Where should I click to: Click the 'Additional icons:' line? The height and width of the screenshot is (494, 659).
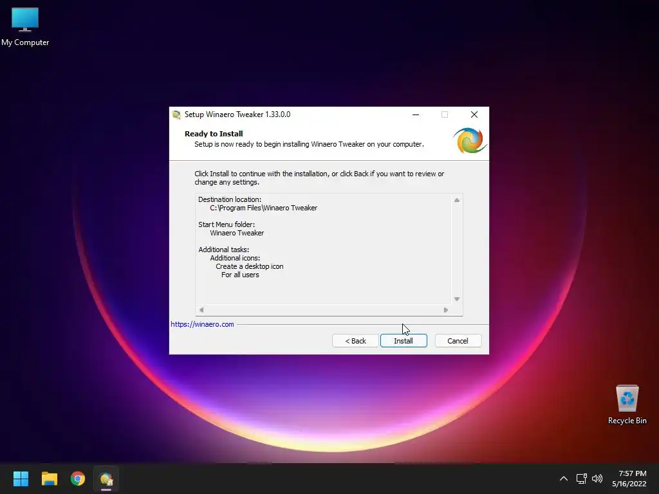pos(235,258)
